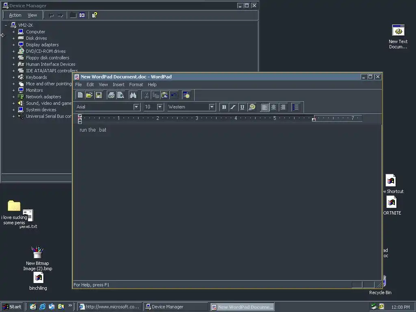Click the Start button
Image resolution: width=416 pixels, height=312 pixels.
pyautogui.click(x=12, y=307)
